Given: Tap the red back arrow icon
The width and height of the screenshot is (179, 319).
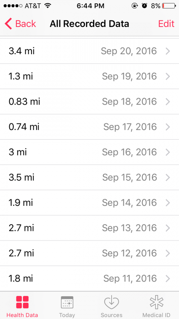Looking at the screenshot, I should pyautogui.click(x=8, y=24).
